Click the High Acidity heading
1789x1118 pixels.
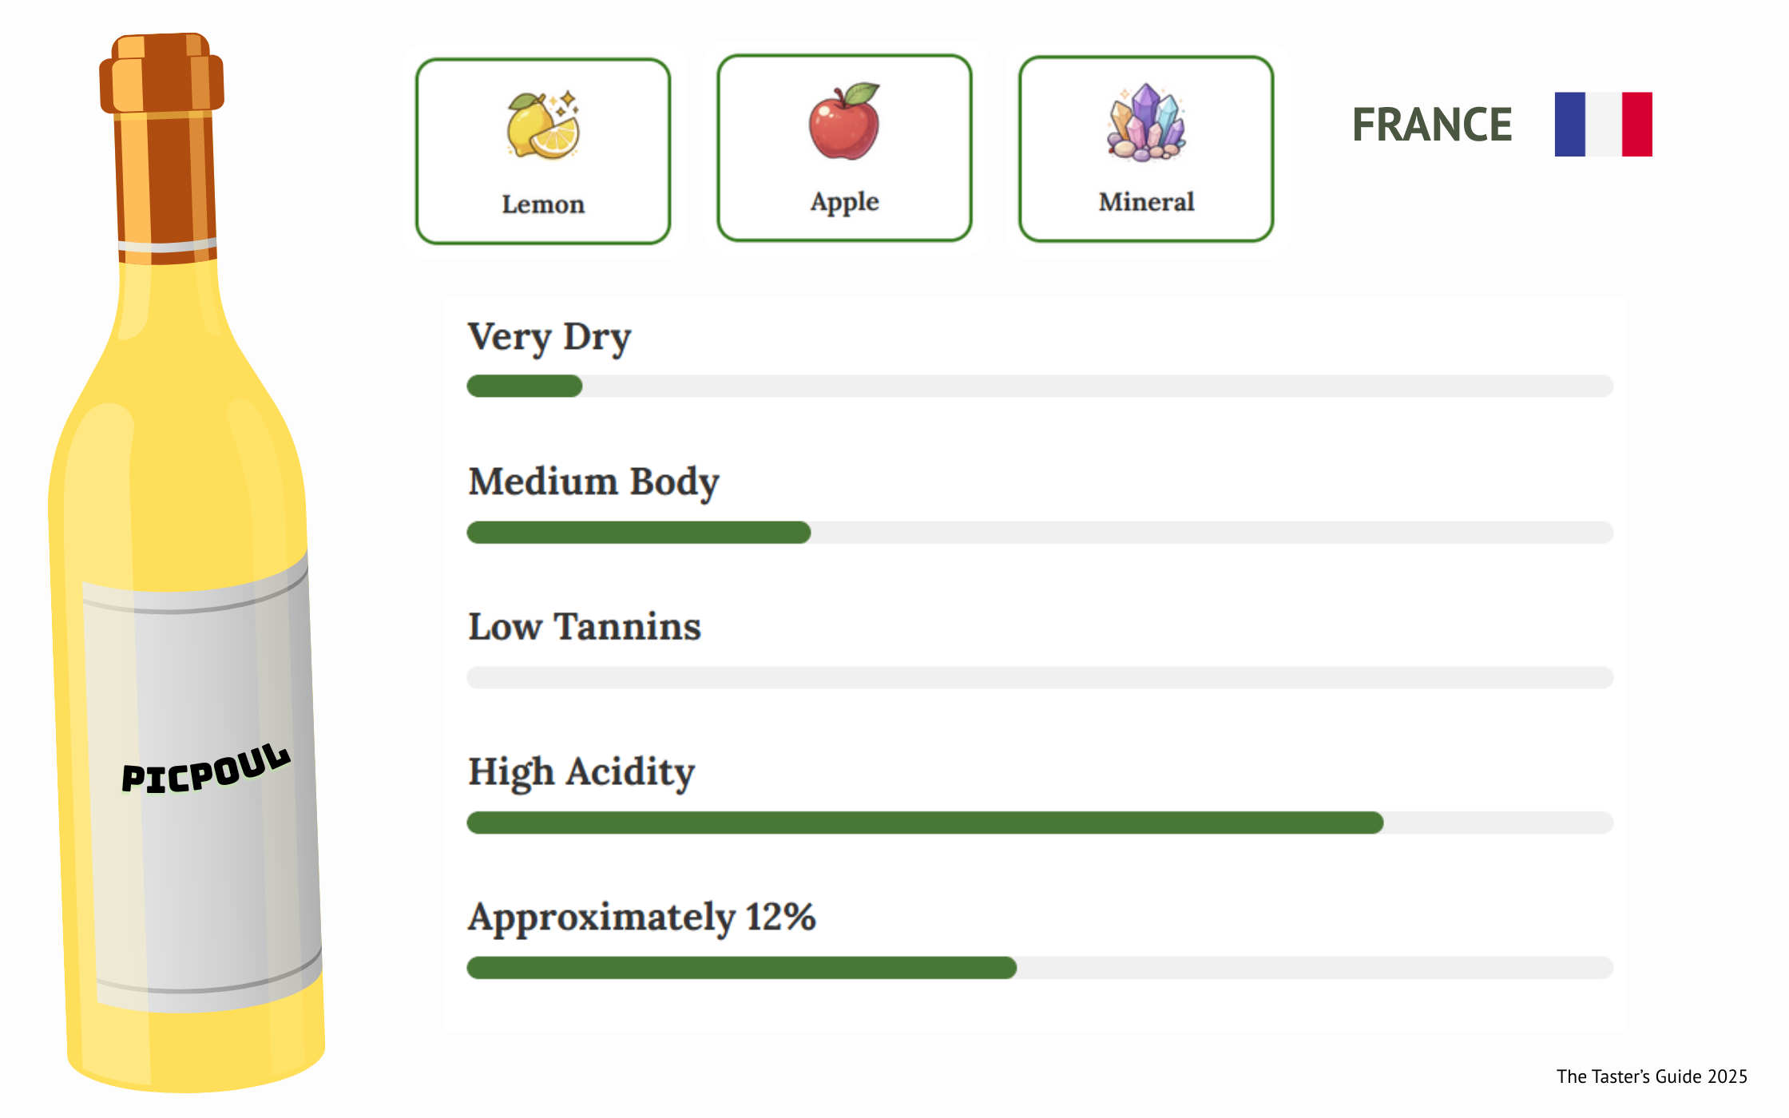click(x=581, y=772)
